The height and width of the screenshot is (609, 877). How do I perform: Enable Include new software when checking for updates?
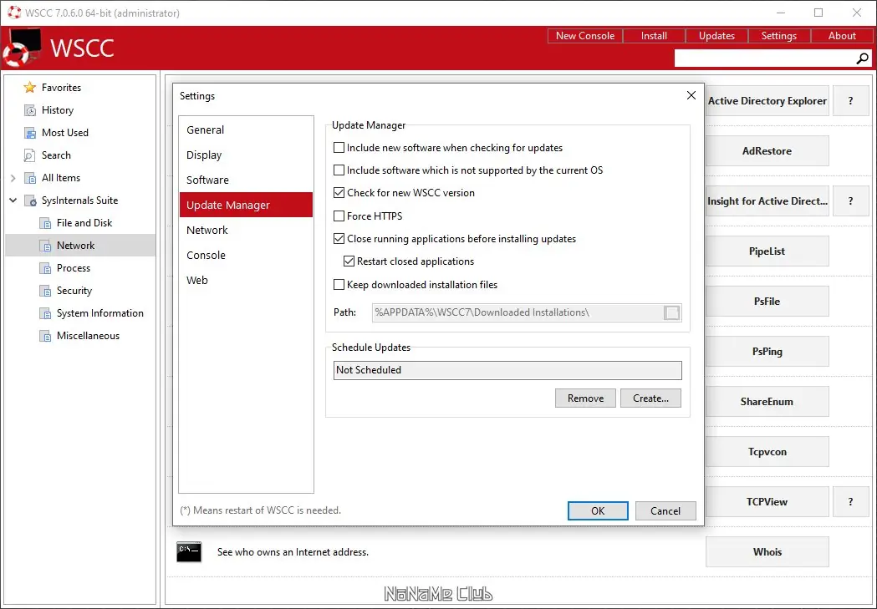coord(339,147)
